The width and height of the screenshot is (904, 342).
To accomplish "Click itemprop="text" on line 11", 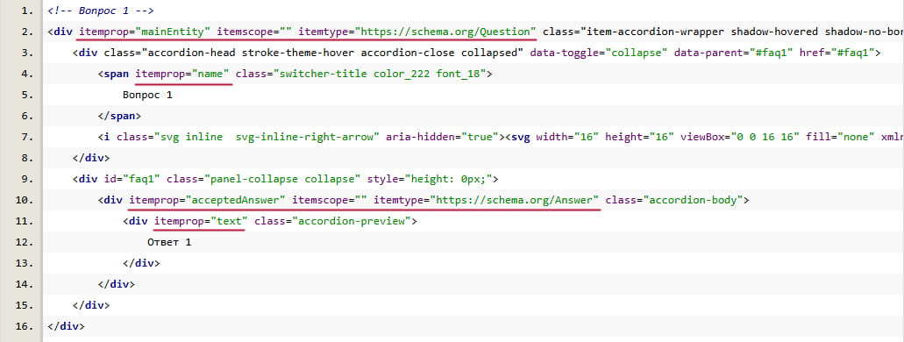I will coord(201,221).
